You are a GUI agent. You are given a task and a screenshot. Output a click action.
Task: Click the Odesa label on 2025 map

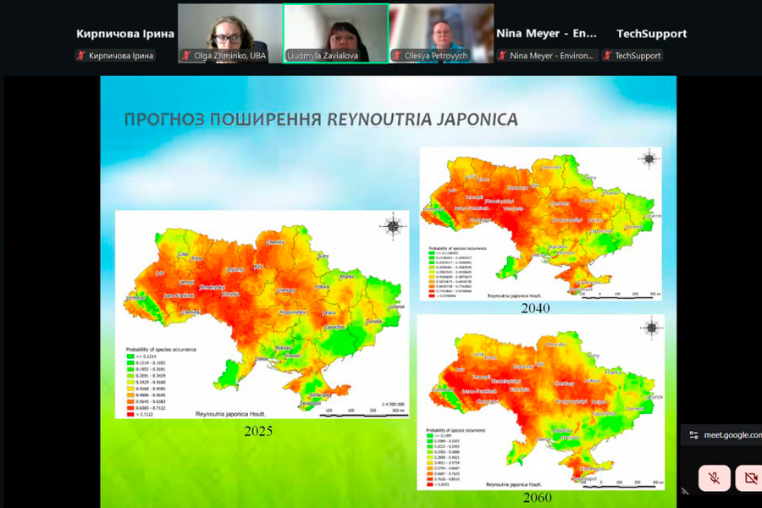coord(262,359)
